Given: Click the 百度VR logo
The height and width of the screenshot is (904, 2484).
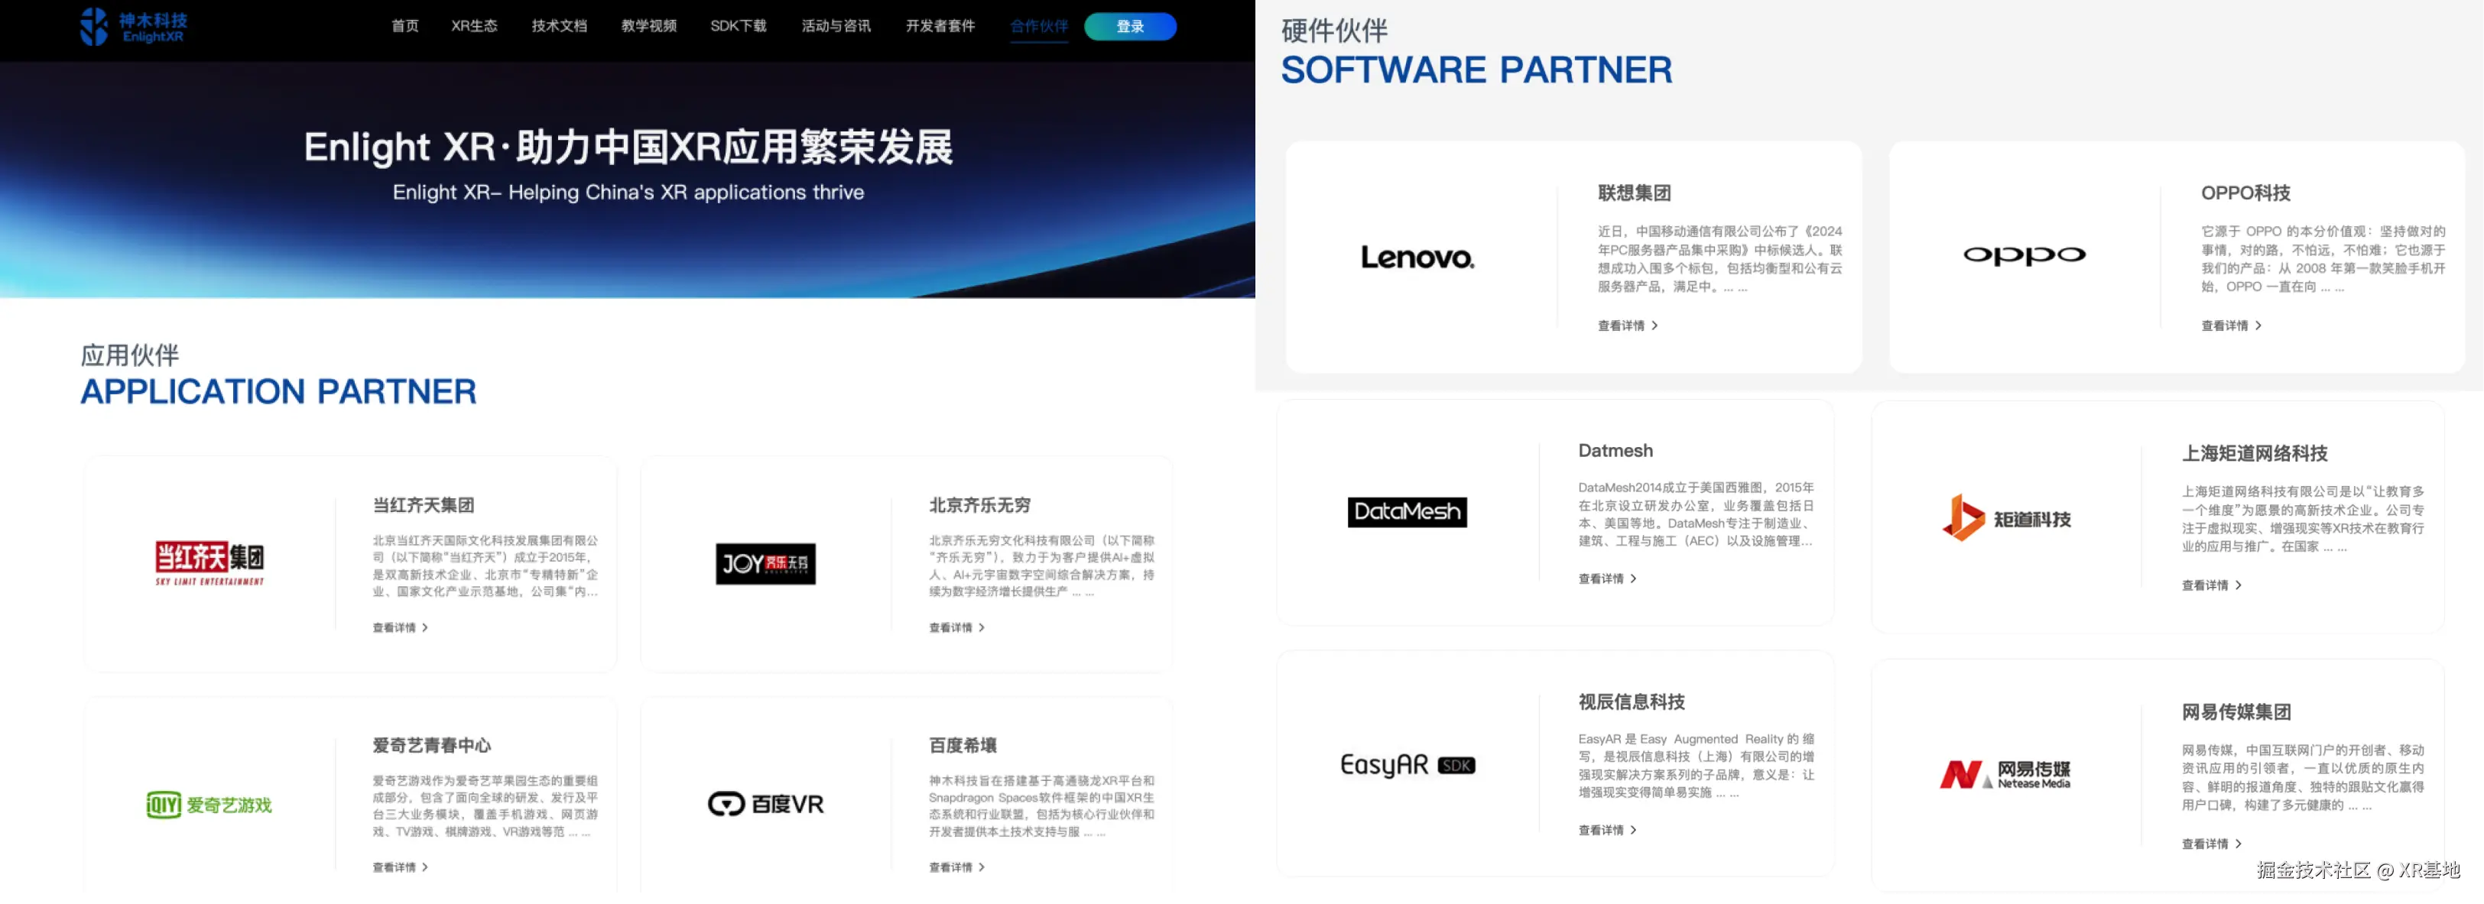Looking at the screenshot, I should [765, 804].
